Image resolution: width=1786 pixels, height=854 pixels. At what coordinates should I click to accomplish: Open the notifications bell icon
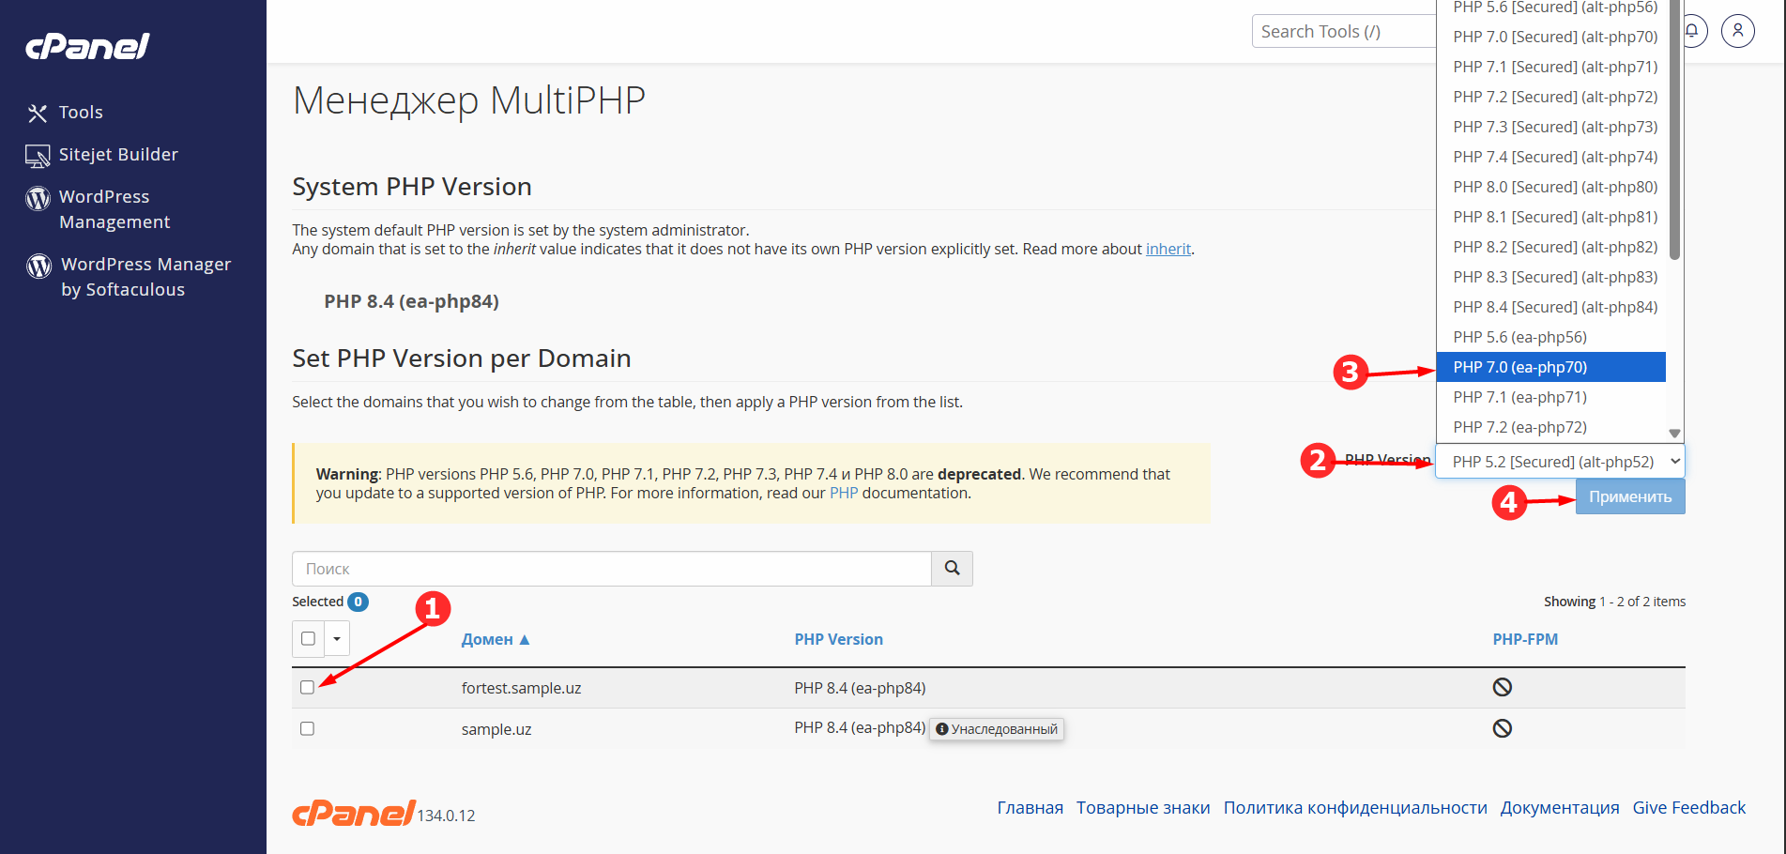point(1692,31)
